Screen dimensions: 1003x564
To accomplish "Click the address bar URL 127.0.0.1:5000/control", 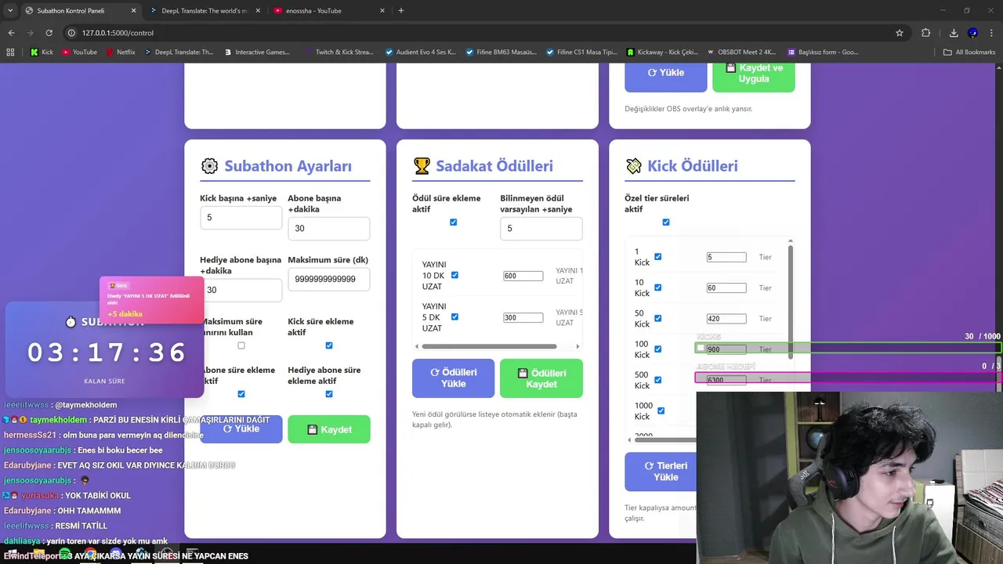I will pyautogui.click(x=118, y=33).
